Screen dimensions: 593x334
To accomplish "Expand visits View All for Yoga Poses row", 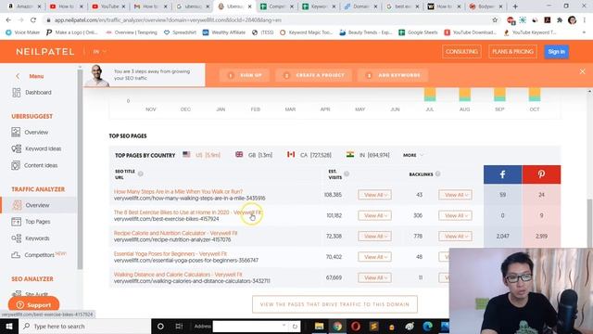I will pos(374,257).
